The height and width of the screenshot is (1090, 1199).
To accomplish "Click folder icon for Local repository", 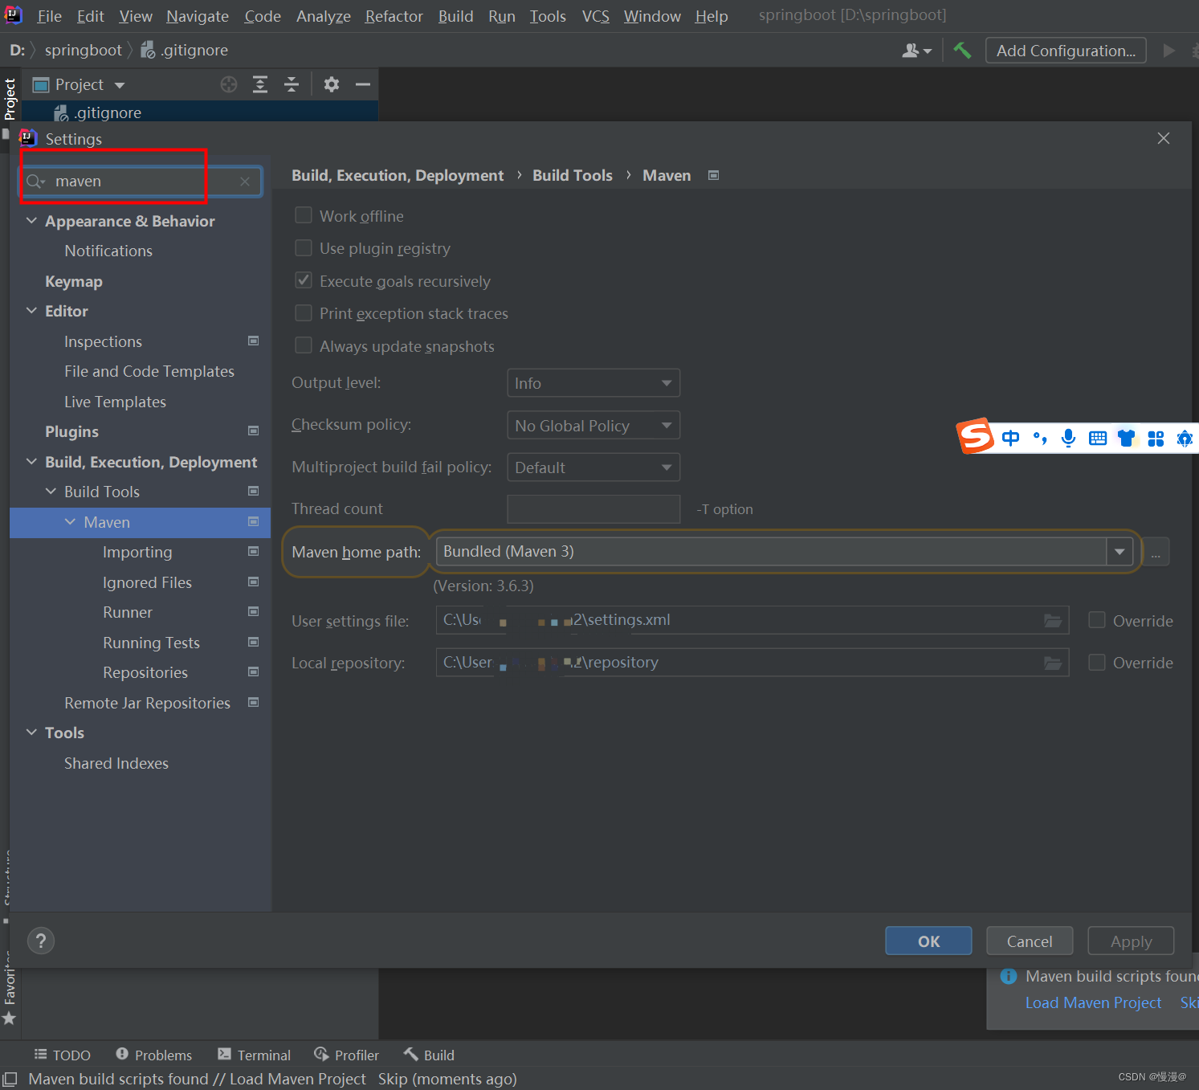I will 1052,663.
